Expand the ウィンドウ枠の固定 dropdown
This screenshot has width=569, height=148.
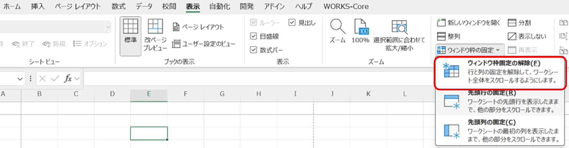(x=470, y=50)
